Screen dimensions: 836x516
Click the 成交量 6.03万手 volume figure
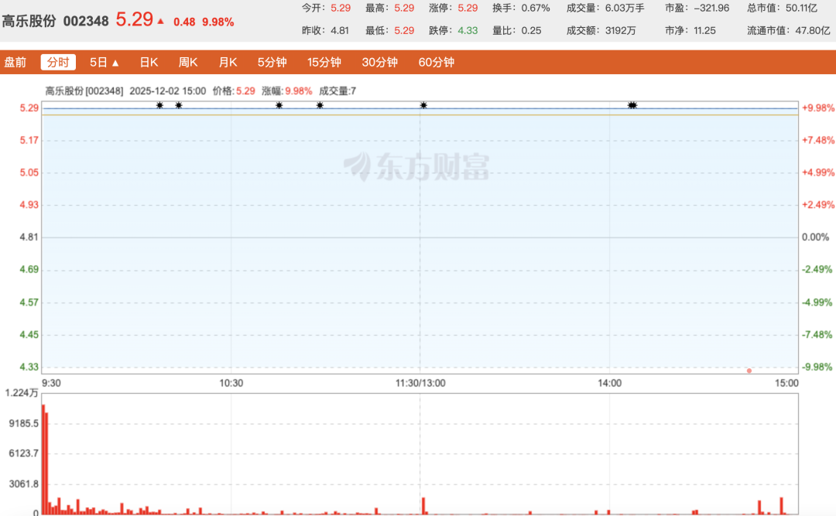coord(625,8)
